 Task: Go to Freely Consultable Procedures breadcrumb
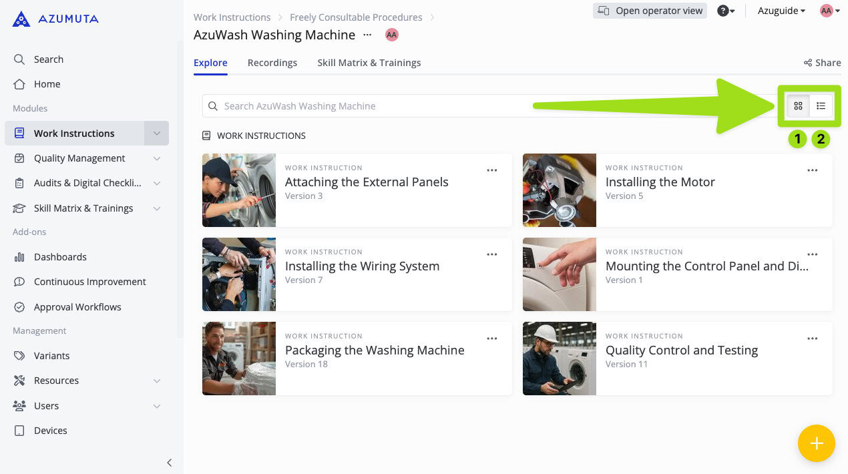click(x=356, y=17)
